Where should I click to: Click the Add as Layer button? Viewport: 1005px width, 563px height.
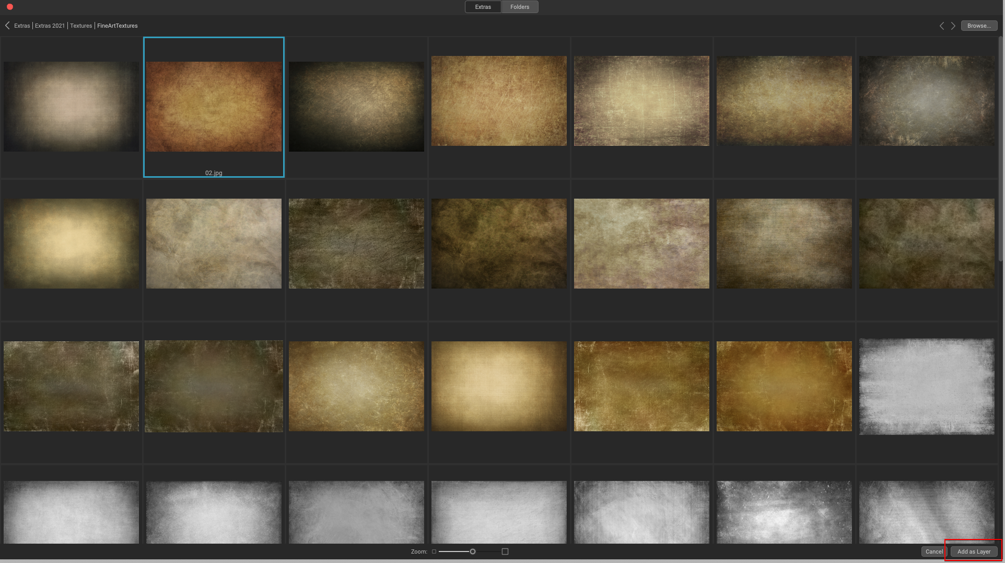click(x=974, y=551)
